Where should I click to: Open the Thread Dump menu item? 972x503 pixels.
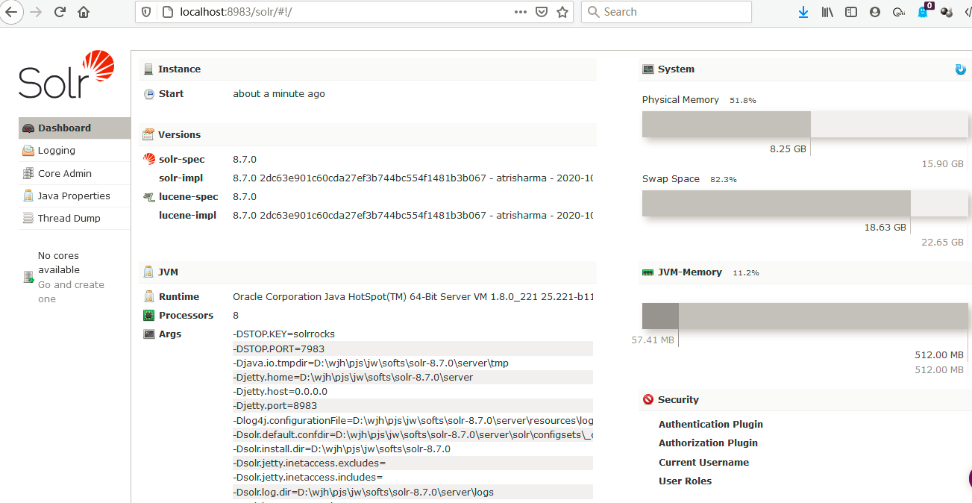coord(75,218)
